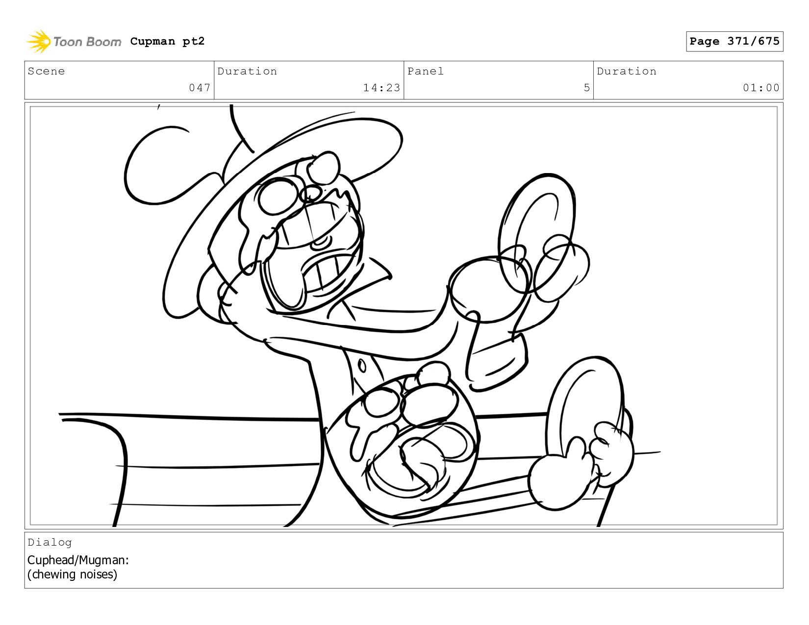Click the scene number '047'
809x625 pixels.
(x=200, y=88)
